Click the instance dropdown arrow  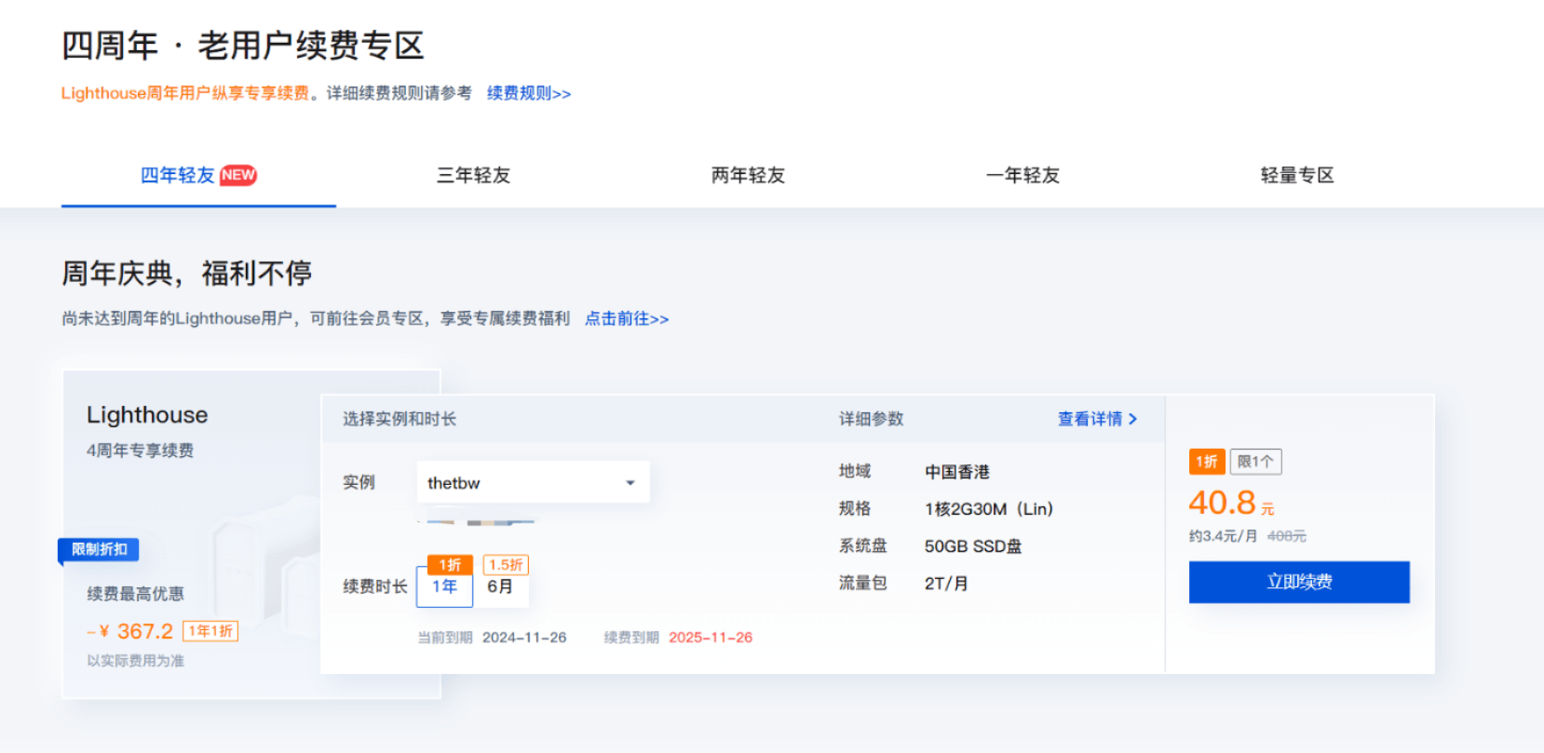(630, 483)
